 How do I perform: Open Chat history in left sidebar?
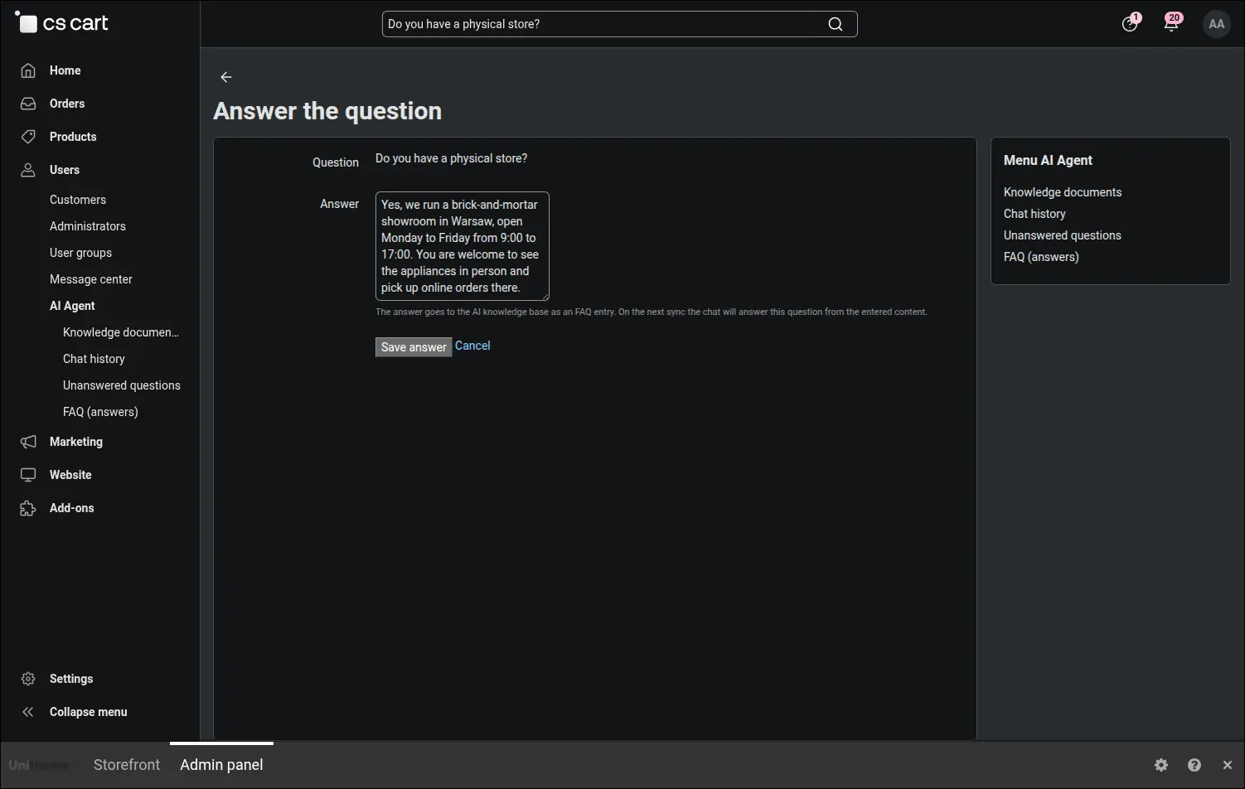(x=94, y=359)
